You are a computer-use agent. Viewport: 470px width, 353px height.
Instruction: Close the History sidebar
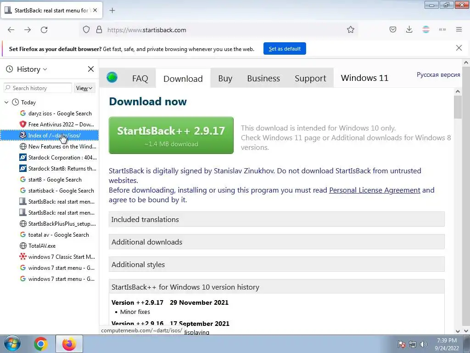coord(91,69)
